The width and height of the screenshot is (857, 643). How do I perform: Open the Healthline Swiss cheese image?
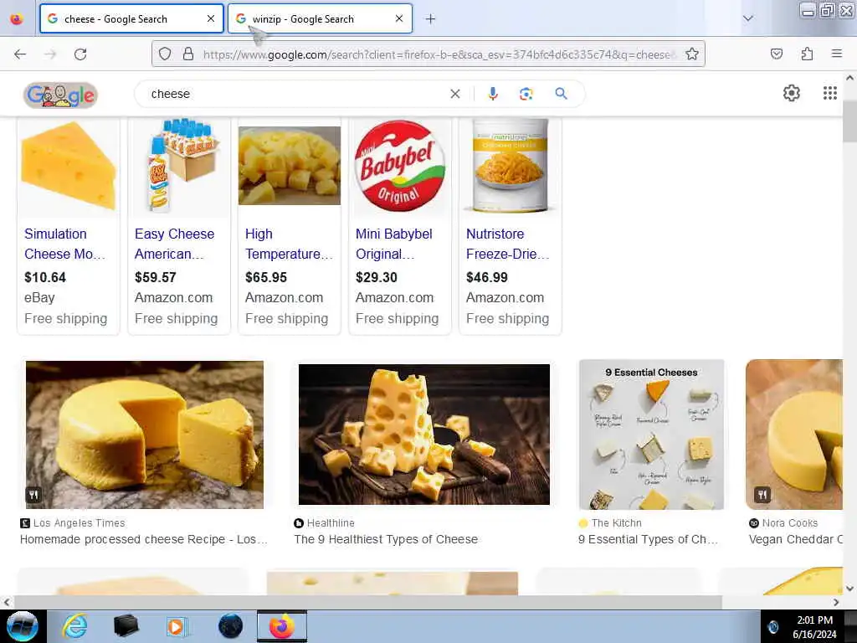coord(424,435)
